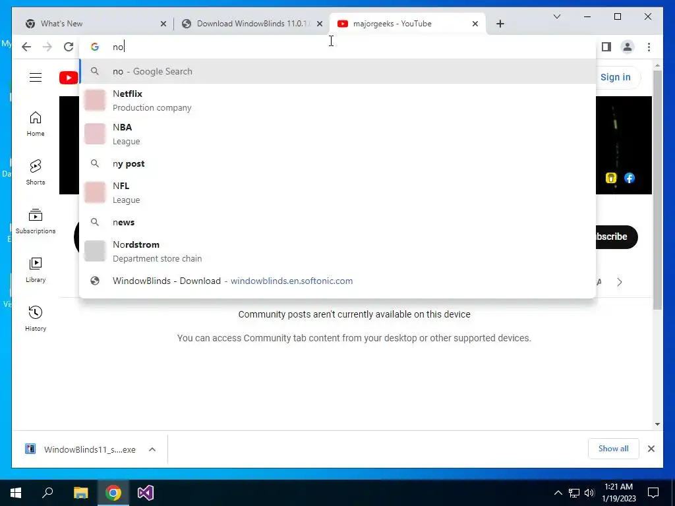Open File Explorer from the taskbar
Screen dimensions: 675x506
point(80,493)
